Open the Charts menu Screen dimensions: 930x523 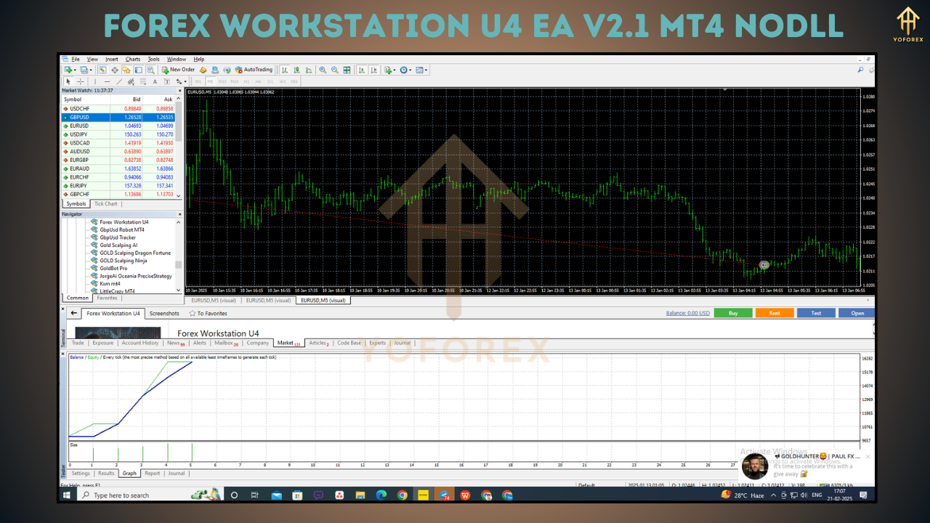point(132,59)
